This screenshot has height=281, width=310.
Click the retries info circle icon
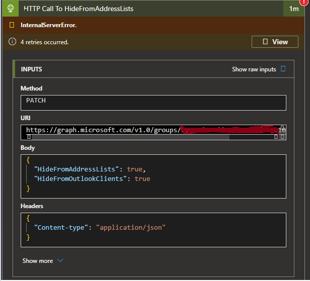pyautogui.click(x=12, y=42)
